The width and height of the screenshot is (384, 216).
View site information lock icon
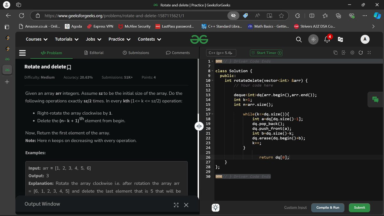coord(38,16)
